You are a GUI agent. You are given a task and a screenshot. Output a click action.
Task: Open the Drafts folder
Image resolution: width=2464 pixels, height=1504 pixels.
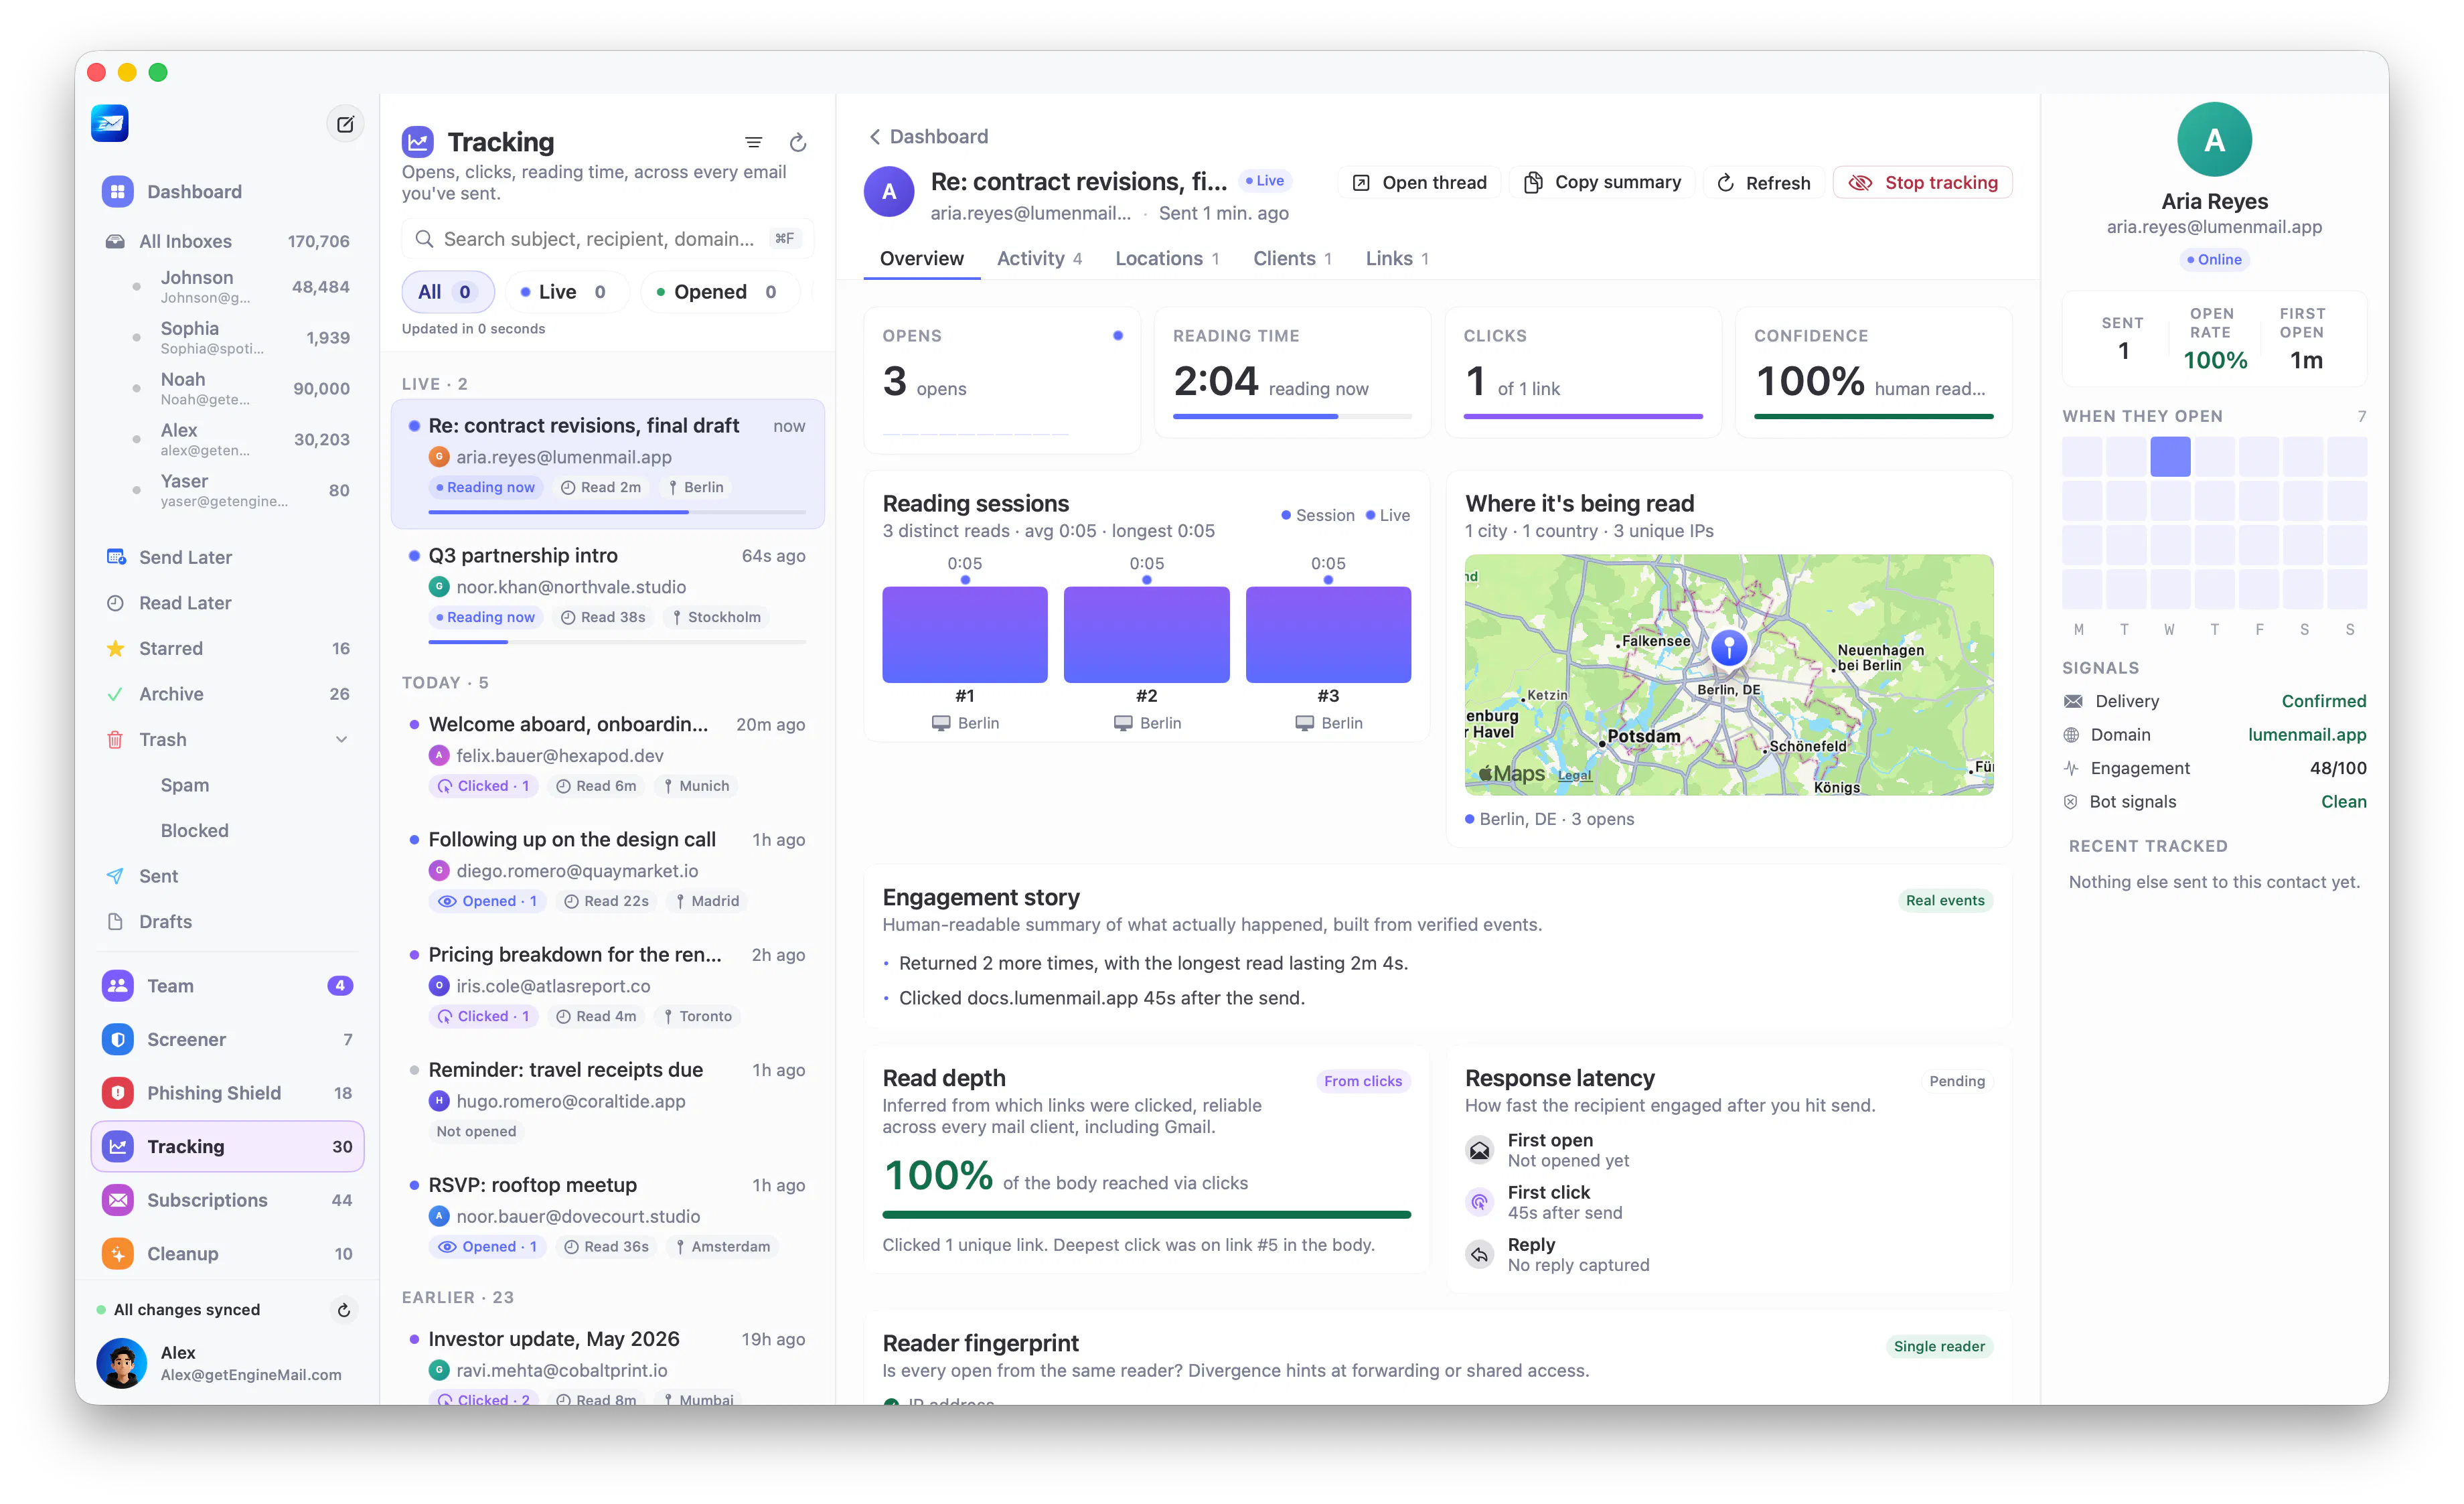pyautogui.click(x=227, y=921)
